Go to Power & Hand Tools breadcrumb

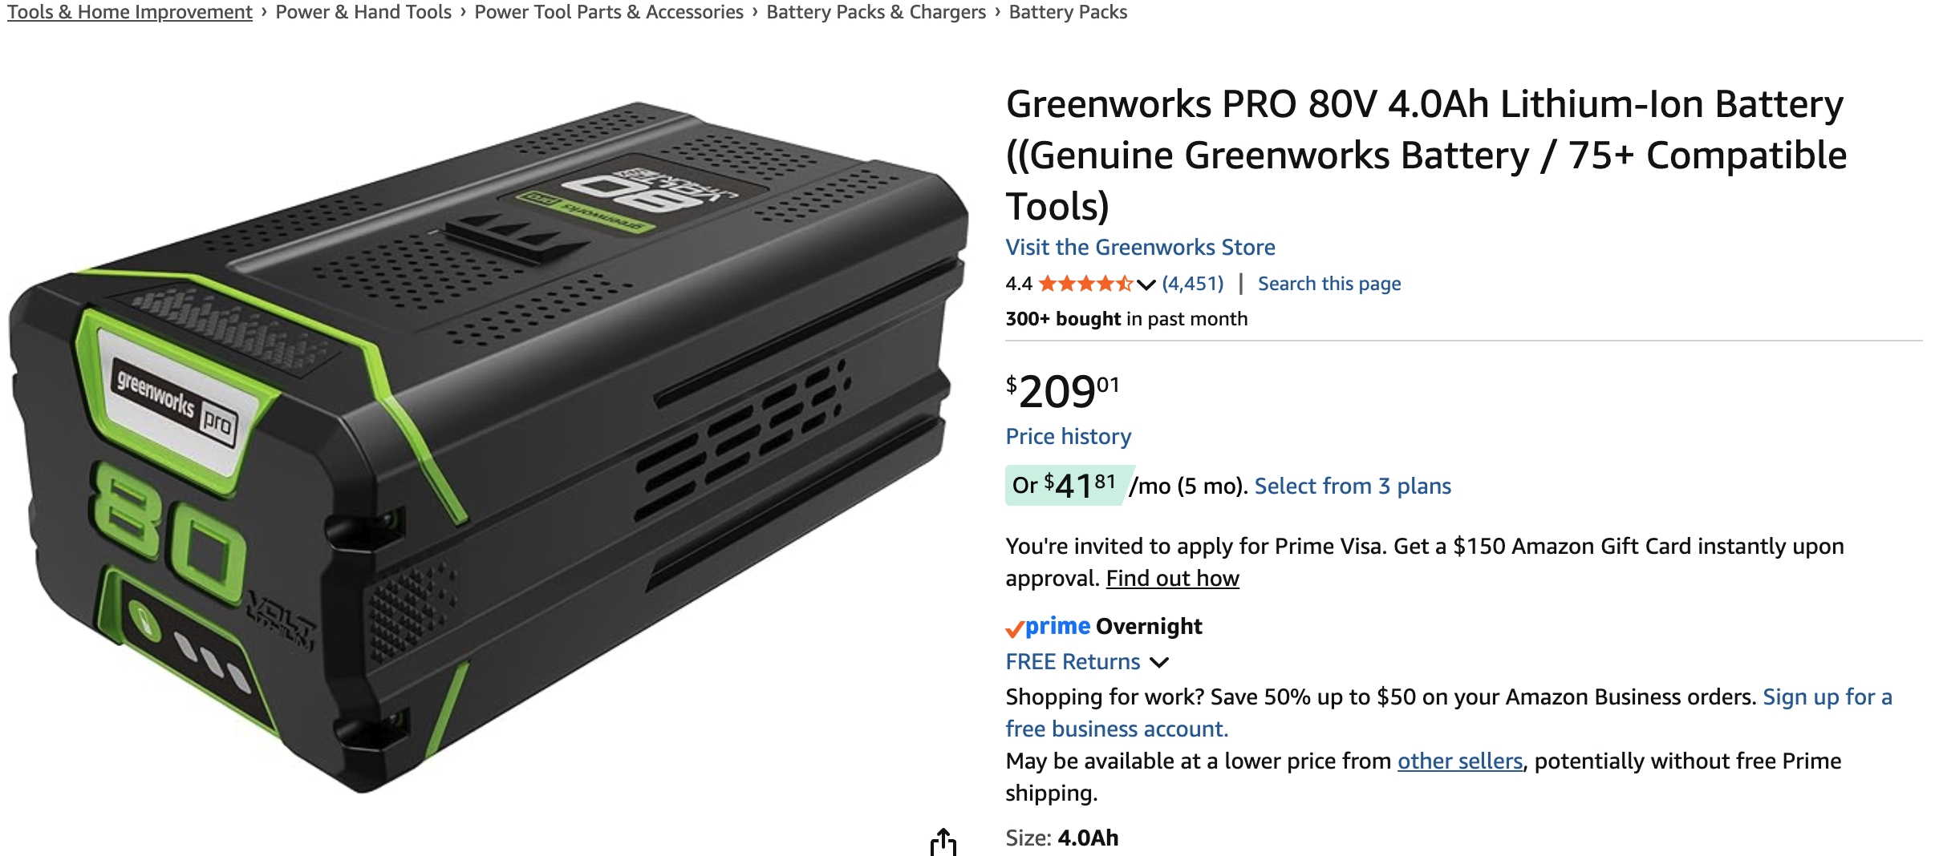pyautogui.click(x=363, y=12)
